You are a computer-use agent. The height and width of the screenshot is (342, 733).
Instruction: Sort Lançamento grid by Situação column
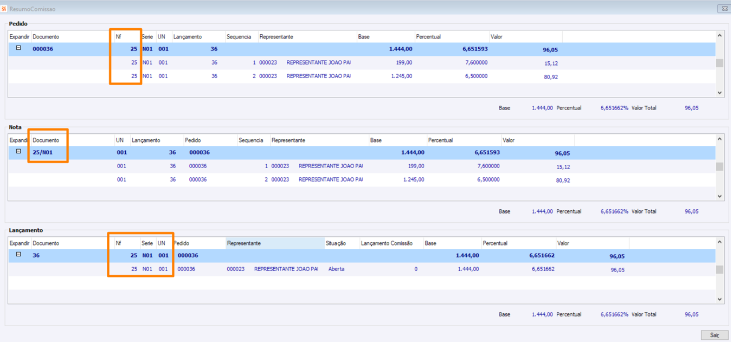click(x=336, y=243)
